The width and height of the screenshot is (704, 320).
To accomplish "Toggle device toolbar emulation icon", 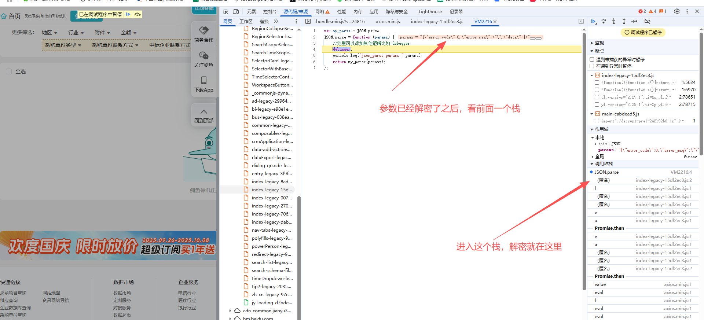I will (x=236, y=11).
